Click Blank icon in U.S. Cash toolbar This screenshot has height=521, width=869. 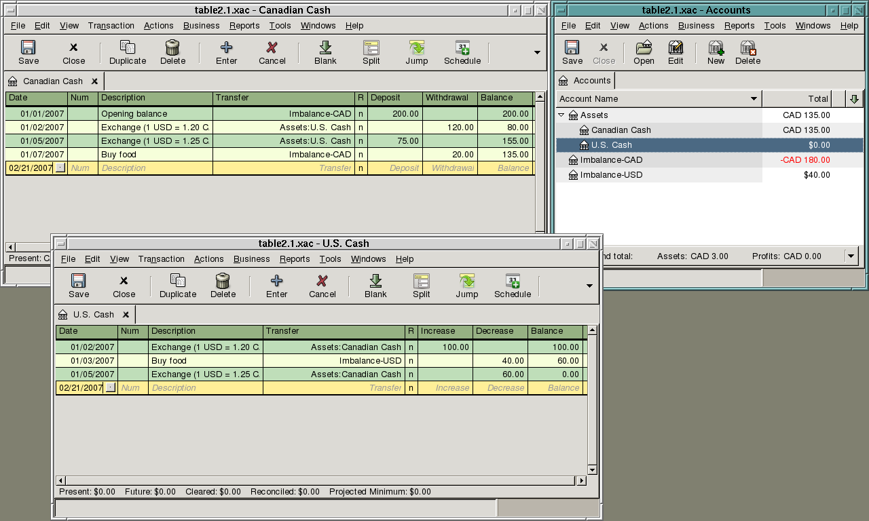[375, 282]
